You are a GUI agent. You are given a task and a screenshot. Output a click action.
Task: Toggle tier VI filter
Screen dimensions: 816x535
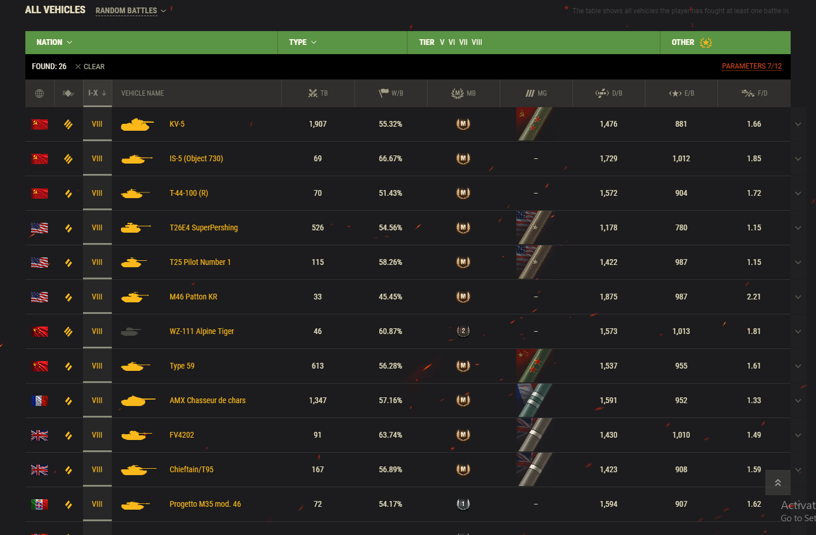point(452,43)
